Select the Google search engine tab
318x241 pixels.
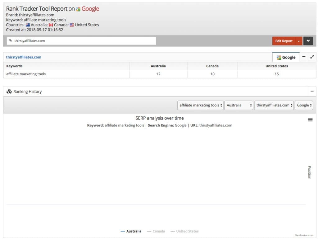(x=286, y=57)
